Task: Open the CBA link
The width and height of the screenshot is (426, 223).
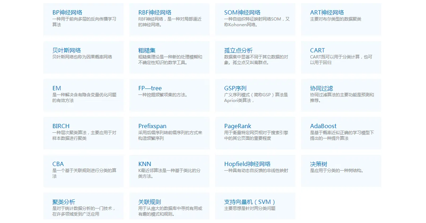Action: pyautogui.click(x=58, y=164)
